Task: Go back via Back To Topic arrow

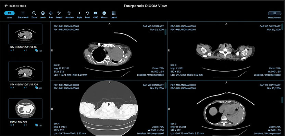Action: coord(6,6)
